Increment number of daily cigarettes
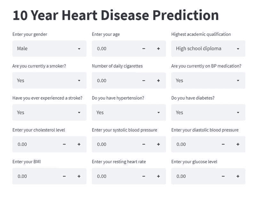This screenshot has height=204, width=256. point(158,80)
